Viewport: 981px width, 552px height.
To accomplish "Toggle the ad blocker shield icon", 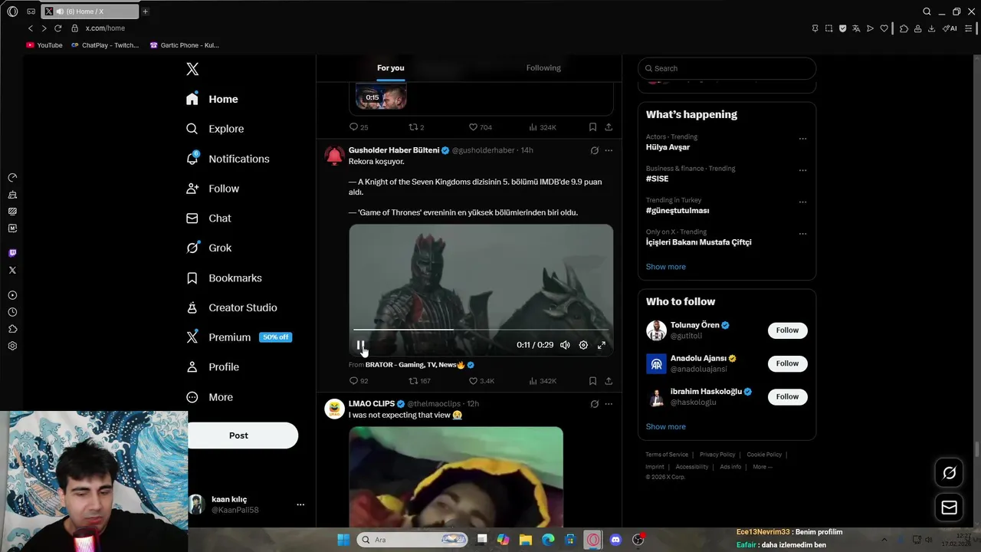I will coord(842,28).
